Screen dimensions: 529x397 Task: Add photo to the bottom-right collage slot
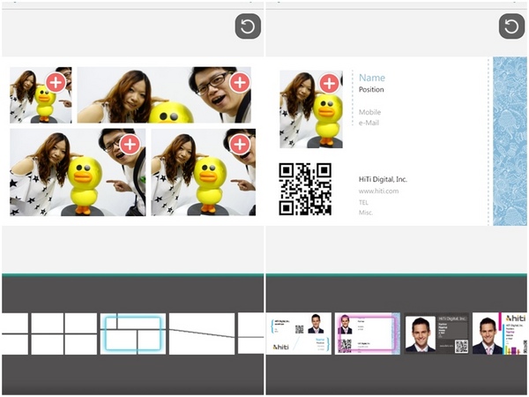point(239,145)
